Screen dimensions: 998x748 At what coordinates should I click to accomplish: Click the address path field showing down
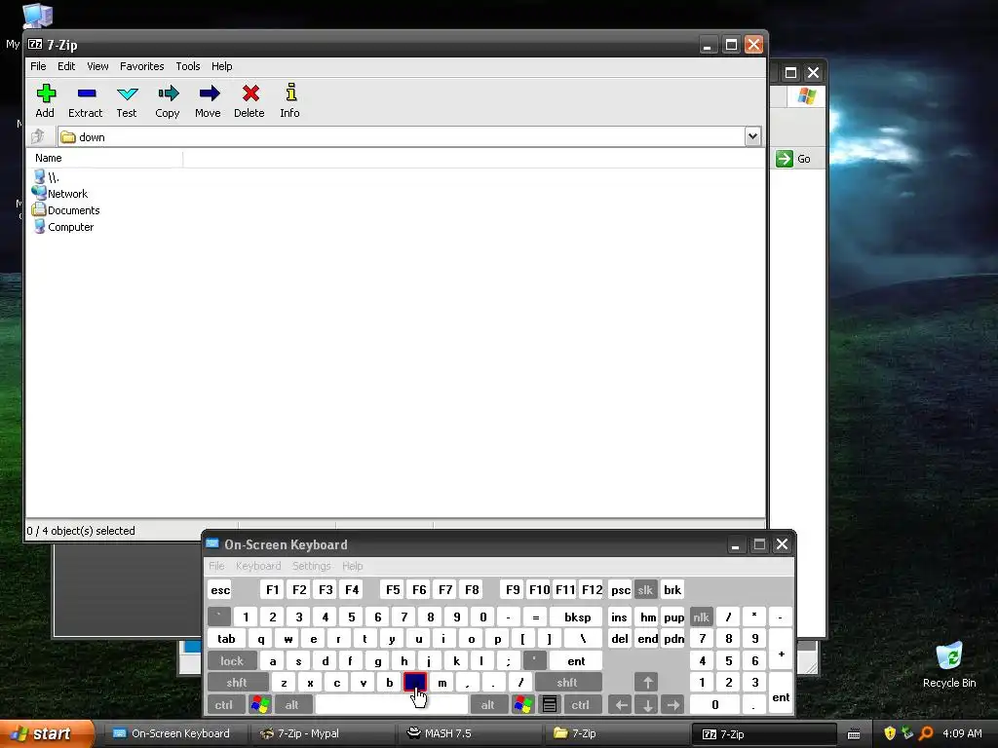[x=401, y=136]
